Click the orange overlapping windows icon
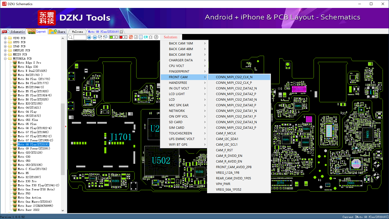 [131, 37]
